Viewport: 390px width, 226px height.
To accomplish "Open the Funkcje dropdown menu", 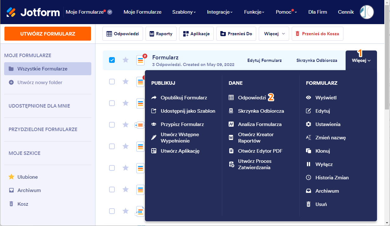I will tap(254, 12).
